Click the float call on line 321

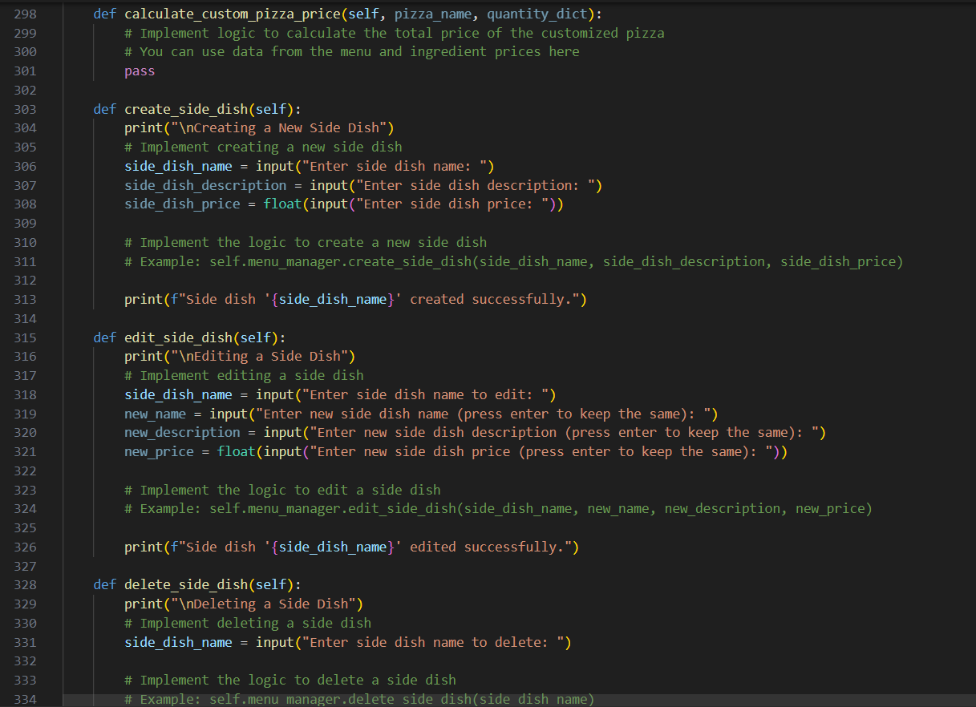click(x=236, y=452)
